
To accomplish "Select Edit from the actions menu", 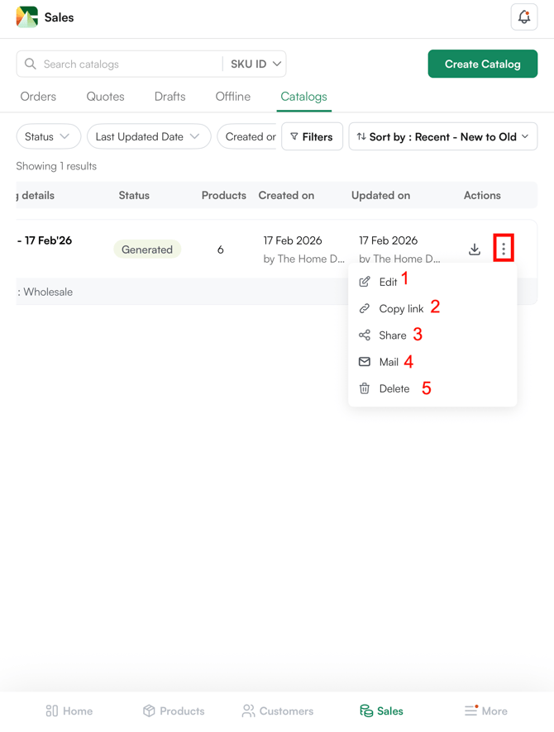I will (x=387, y=281).
